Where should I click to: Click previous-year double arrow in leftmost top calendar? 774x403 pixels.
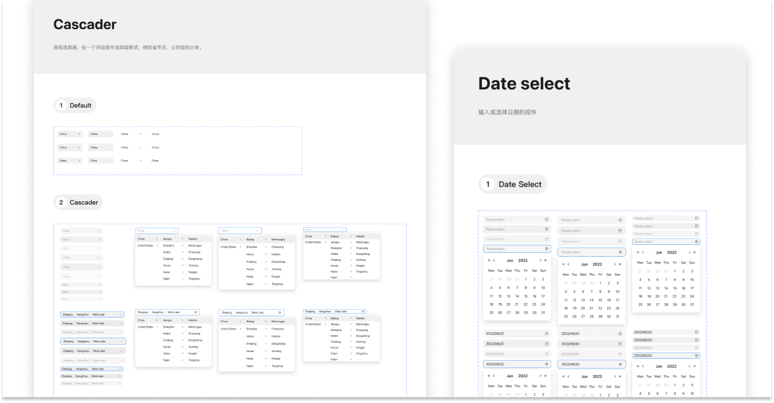pos(489,261)
